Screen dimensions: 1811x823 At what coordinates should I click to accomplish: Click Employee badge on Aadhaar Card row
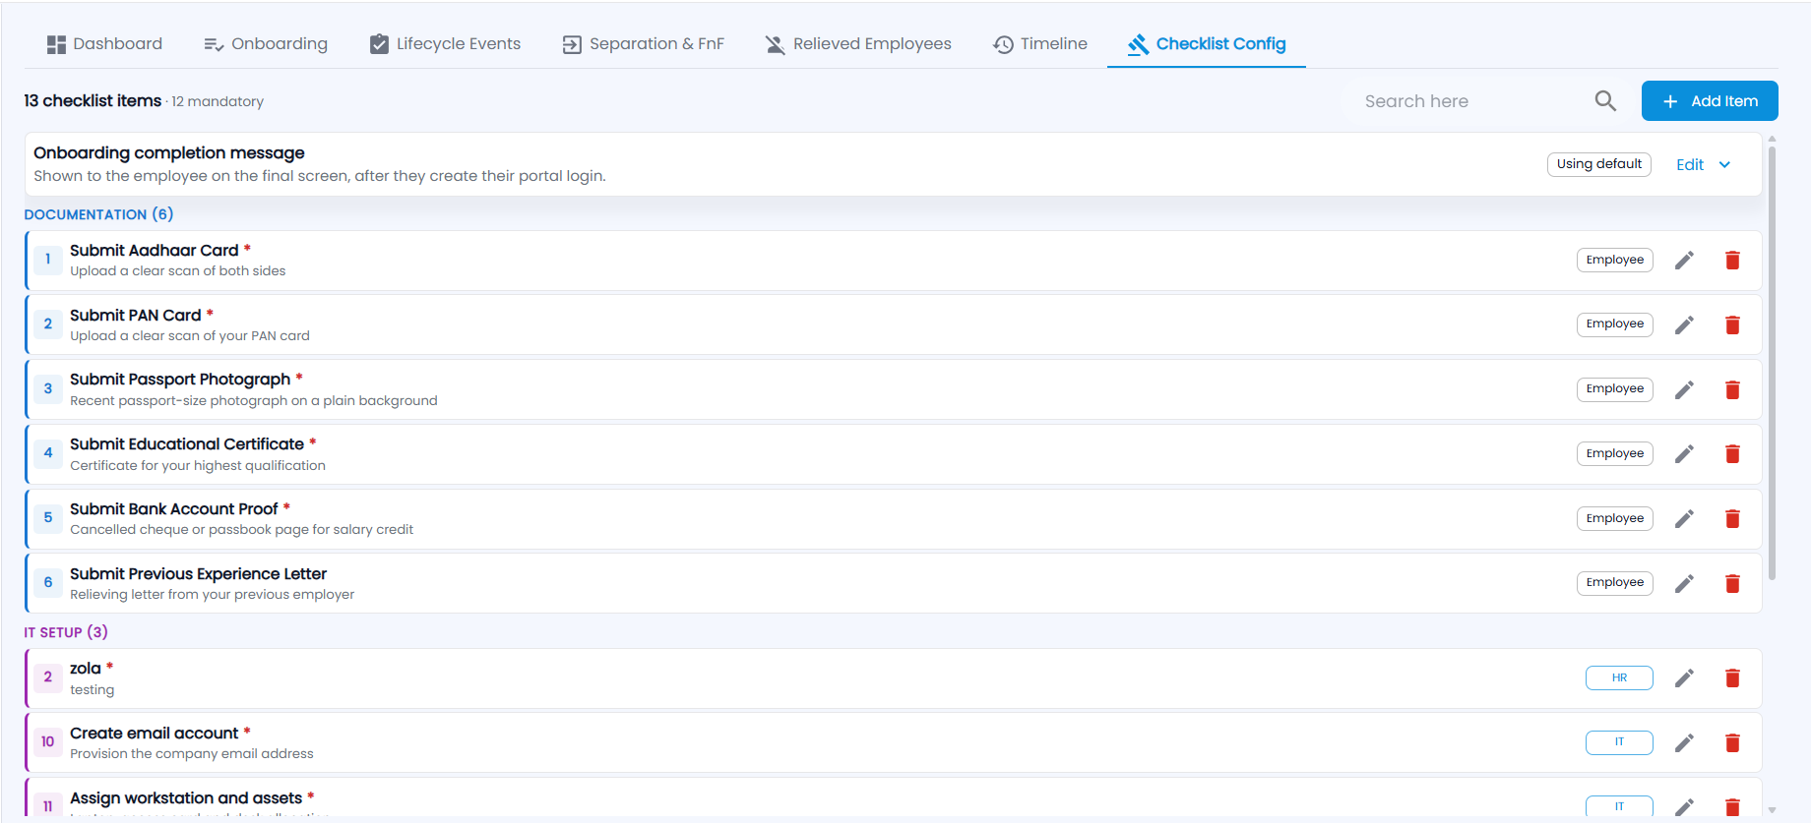point(1615,260)
